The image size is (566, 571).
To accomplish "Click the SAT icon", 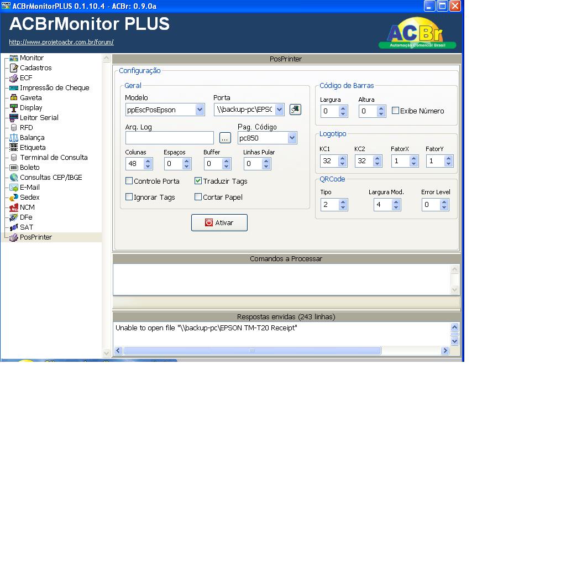I will point(14,227).
